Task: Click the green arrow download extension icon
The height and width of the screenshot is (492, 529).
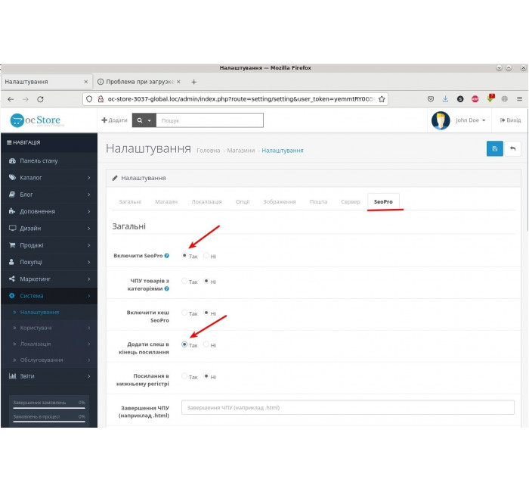Action: 490,98
